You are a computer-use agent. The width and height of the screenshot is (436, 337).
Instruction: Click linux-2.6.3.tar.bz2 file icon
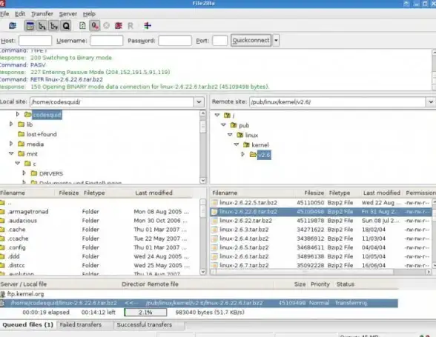click(x=214, y=230)
